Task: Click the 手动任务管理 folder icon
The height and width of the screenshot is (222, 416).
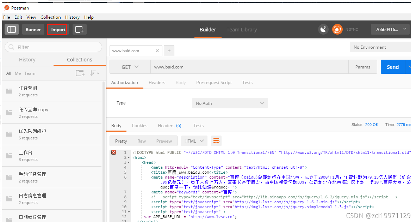Action: 9,177
